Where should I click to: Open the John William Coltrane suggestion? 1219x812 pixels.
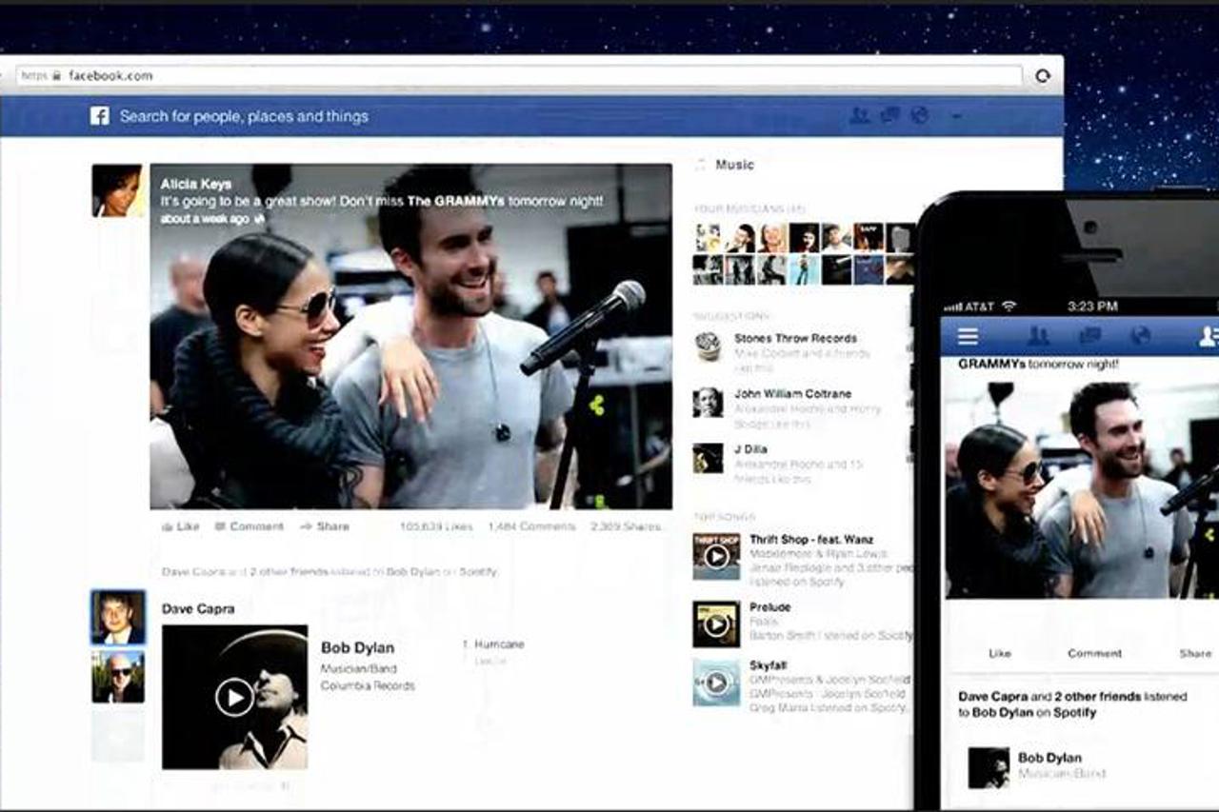point(792,393)
